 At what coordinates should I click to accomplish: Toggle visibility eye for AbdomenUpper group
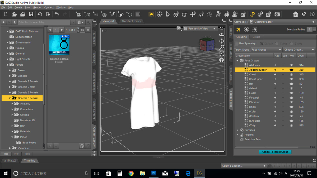[x=291, y=70]
